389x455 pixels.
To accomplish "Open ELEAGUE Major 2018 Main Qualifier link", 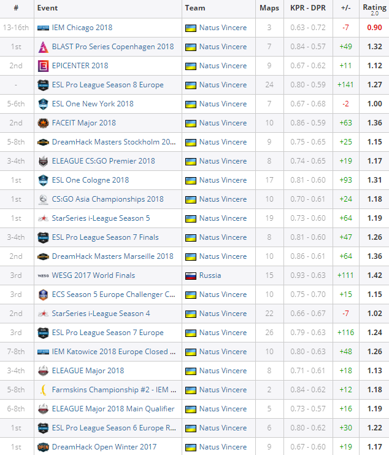I will [113, 409].
